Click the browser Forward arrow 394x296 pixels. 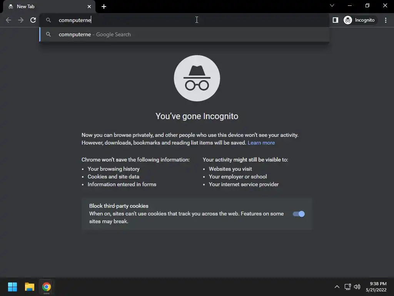(21, 20)
